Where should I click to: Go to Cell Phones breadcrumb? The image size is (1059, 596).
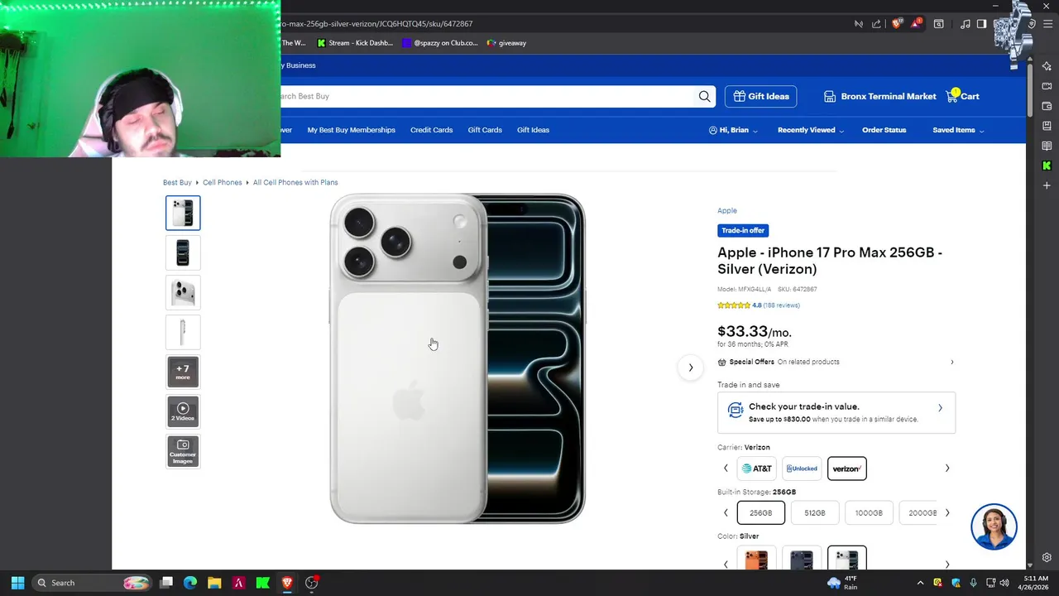click(x=223, y=182)
